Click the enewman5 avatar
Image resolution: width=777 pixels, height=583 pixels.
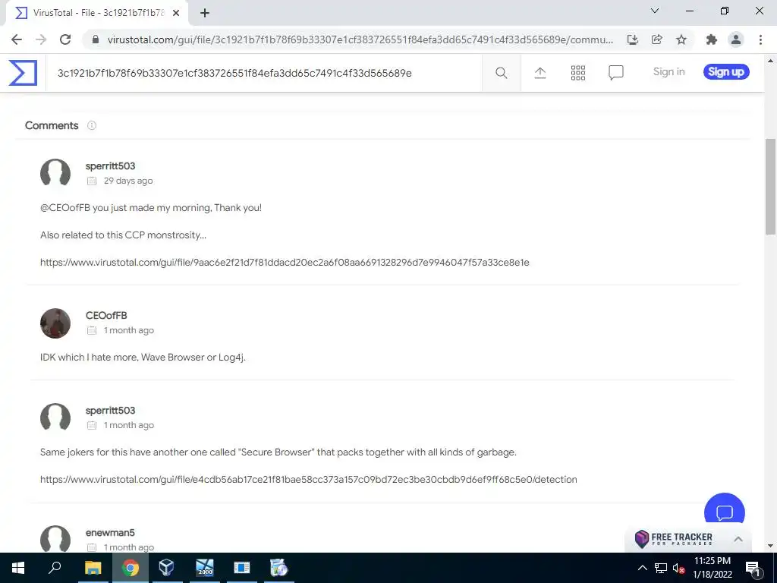coord(55,539)
